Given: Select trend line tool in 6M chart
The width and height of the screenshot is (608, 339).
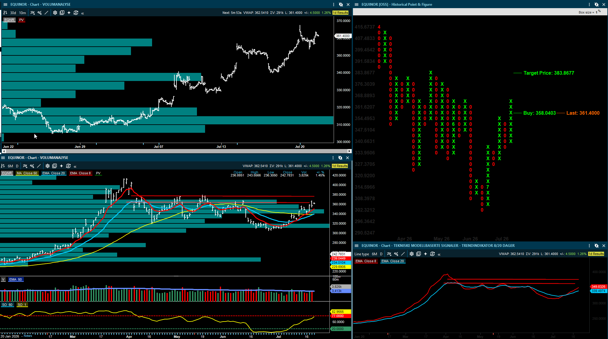Looking at the screenshot, I should tap(39, 166).
